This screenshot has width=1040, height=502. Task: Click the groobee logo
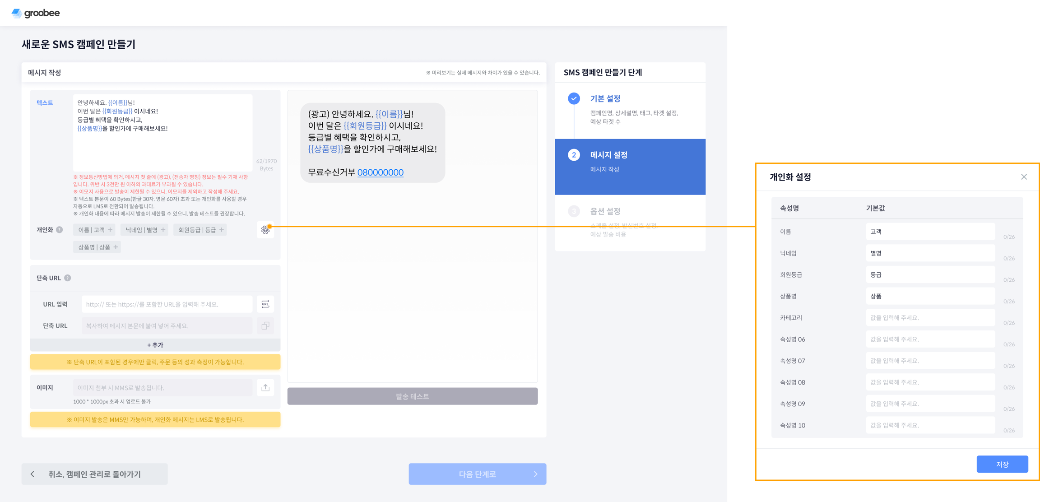[36, 13]
